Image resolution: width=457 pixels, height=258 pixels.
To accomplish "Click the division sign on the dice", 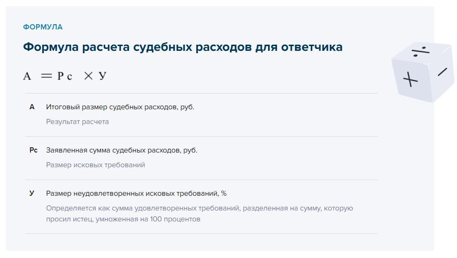I will click(x=420, y=51).
